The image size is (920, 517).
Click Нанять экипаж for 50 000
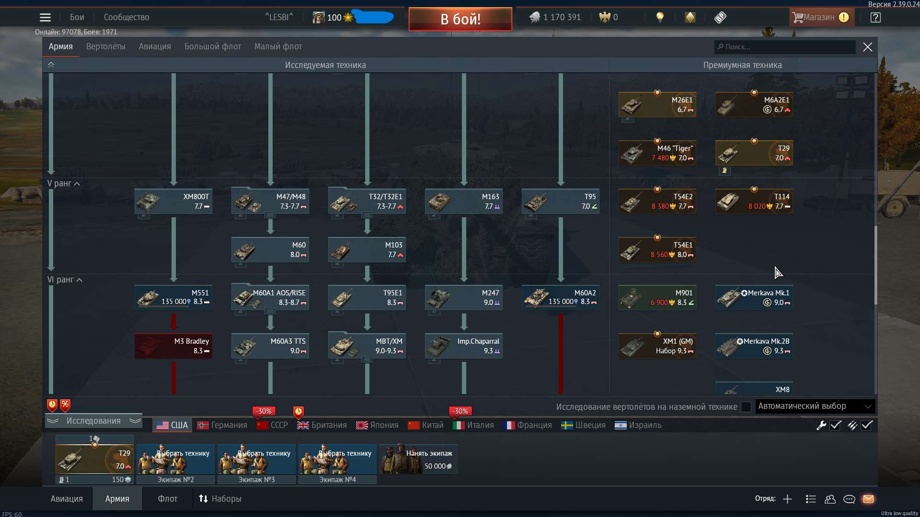[x=418, y=459]
